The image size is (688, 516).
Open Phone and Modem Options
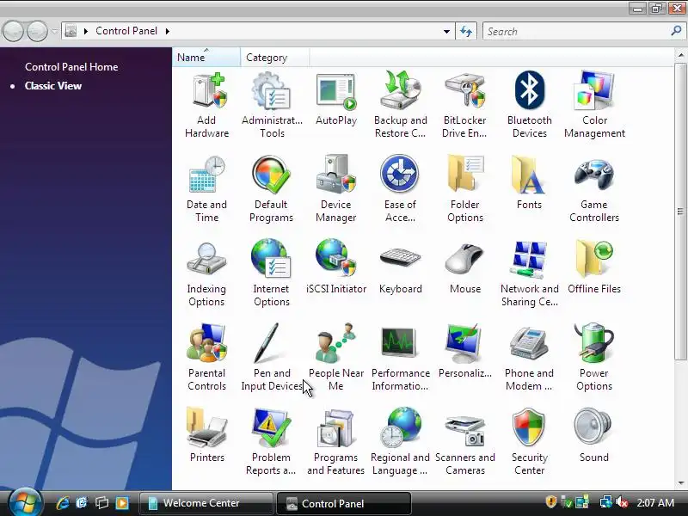coord(529,358)
